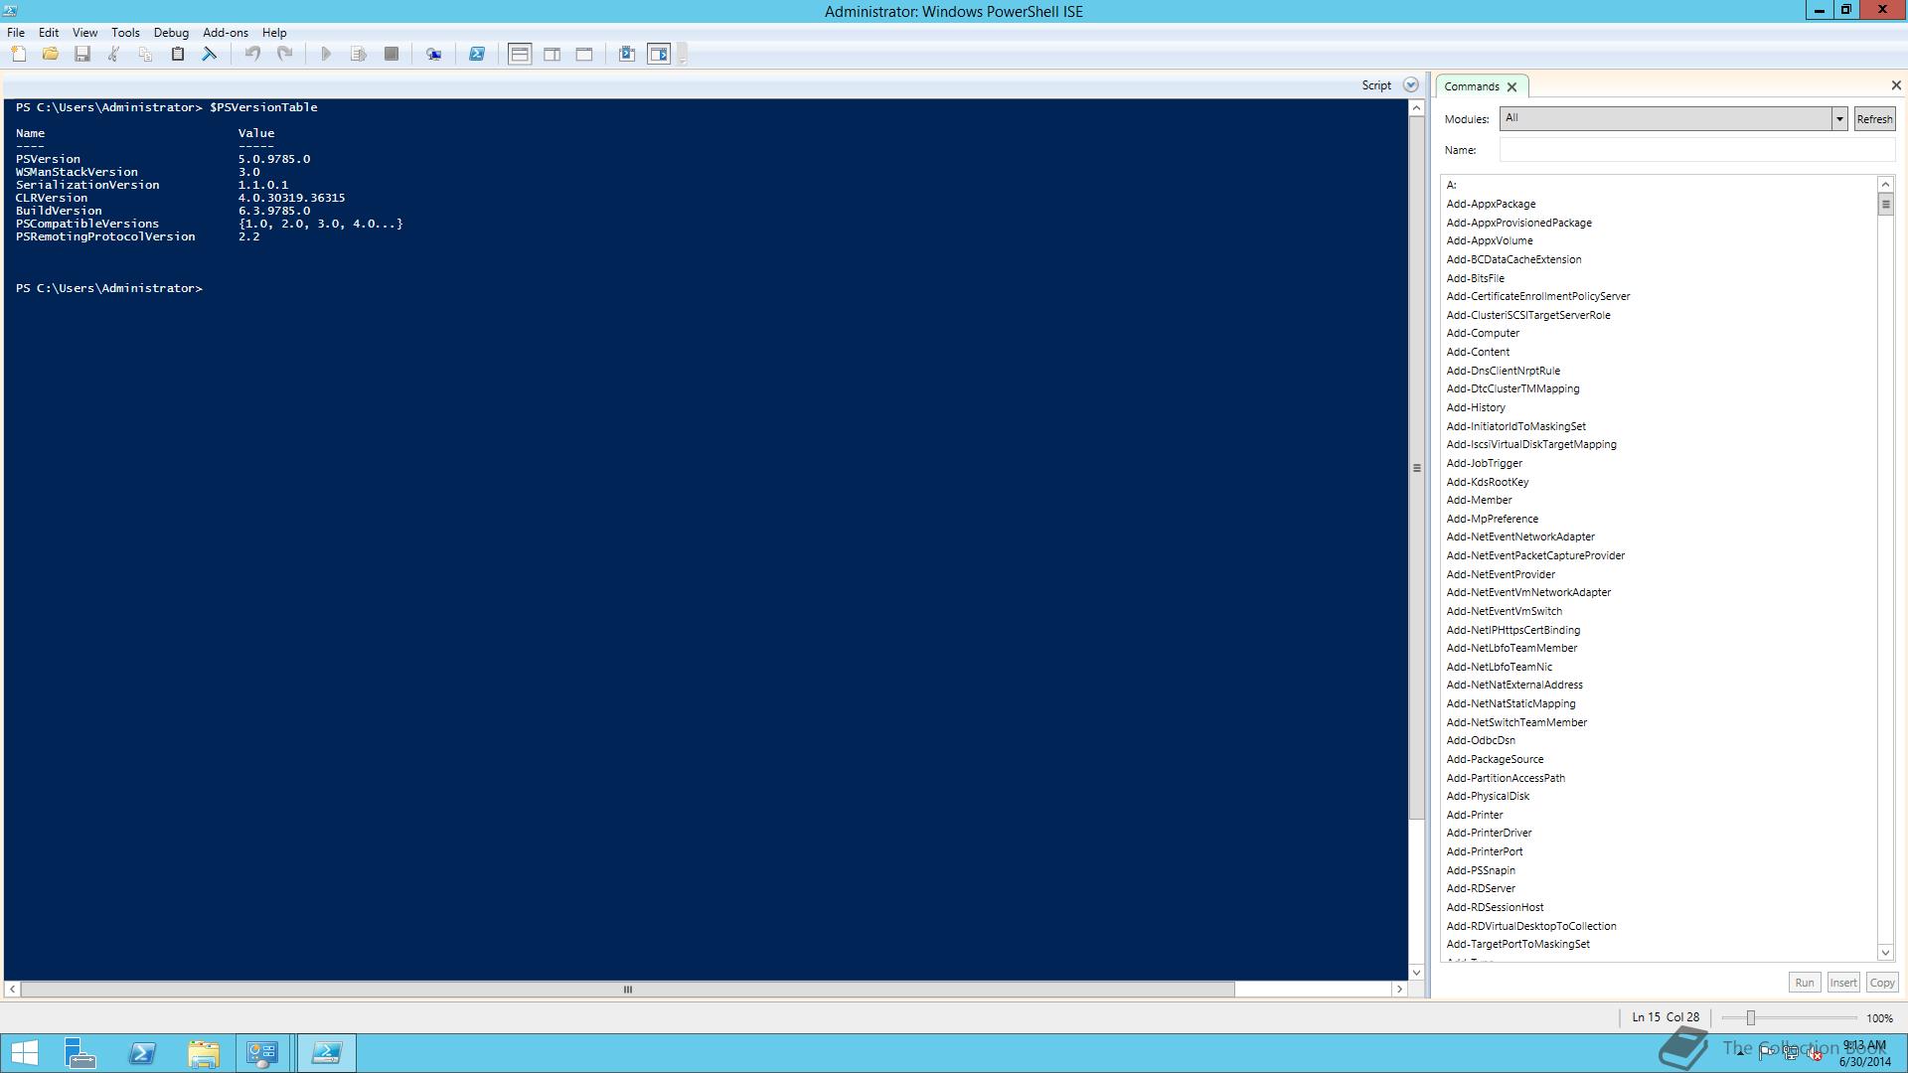Image resolution: width=1908 pixels, height=1073 pixels.
Task: Toggle the Show Command Add-on icon
Action: coord(659,54)
